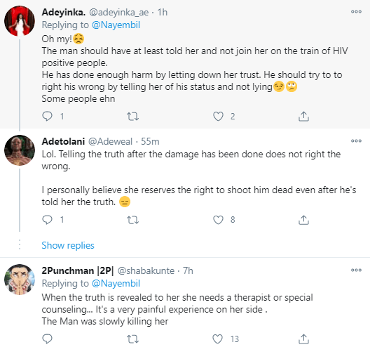
Task: Reply to Adetolani's tweet
Action: 47,220
